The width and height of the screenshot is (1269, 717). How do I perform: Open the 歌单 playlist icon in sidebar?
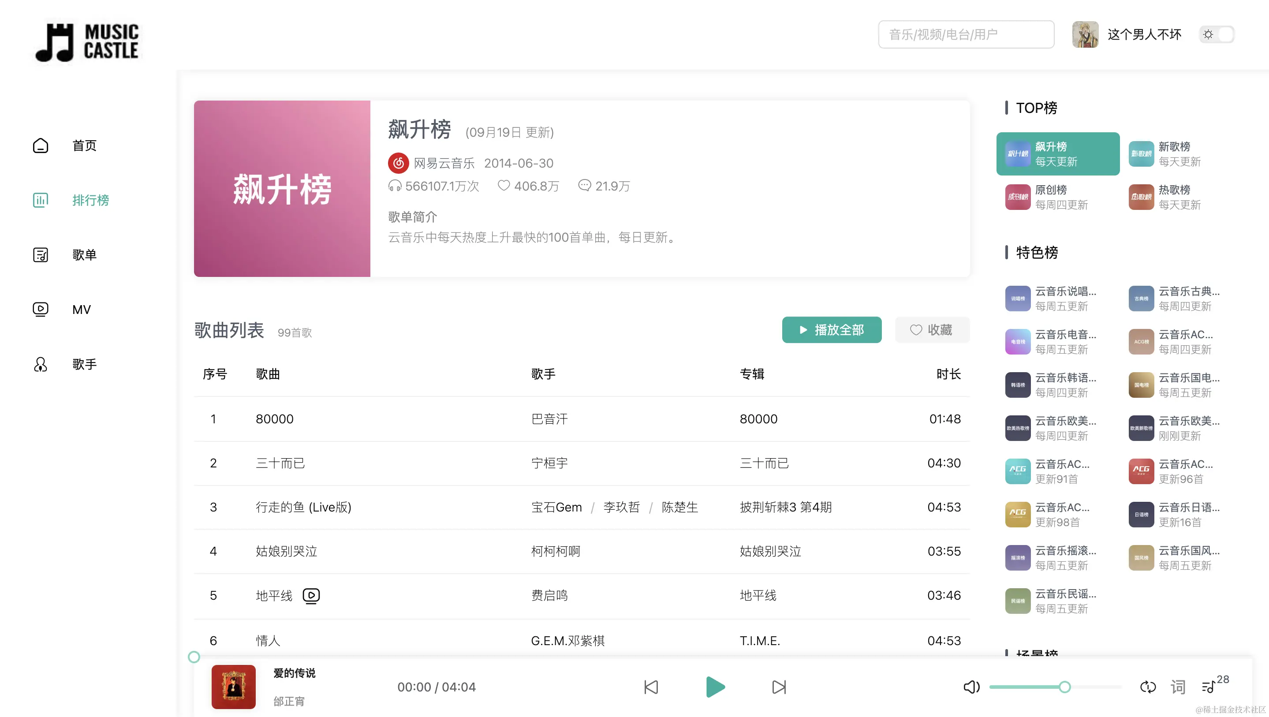tap(41, 255)
